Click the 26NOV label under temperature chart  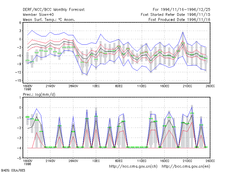click(73, 86)
